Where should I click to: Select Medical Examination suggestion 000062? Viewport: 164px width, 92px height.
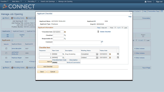(x=66, y=62)
